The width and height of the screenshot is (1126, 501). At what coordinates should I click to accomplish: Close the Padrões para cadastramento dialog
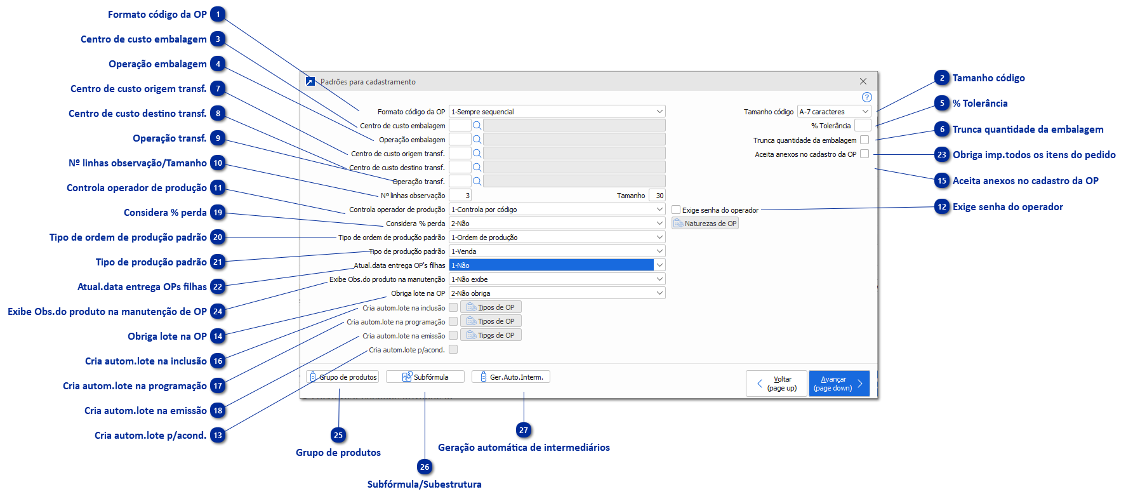point(863,81)
